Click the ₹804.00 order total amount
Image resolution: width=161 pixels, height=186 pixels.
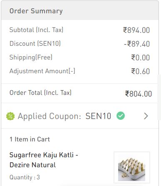[139, 94]
